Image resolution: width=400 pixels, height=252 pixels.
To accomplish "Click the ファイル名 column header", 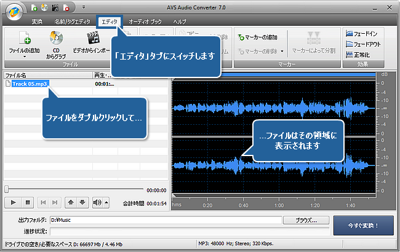I will click(48, 75).
